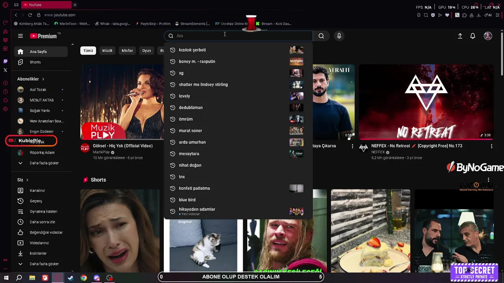Click the heart icon in the browser toolbar
Screen dimensions: 504x283
(x=447, y=15)
